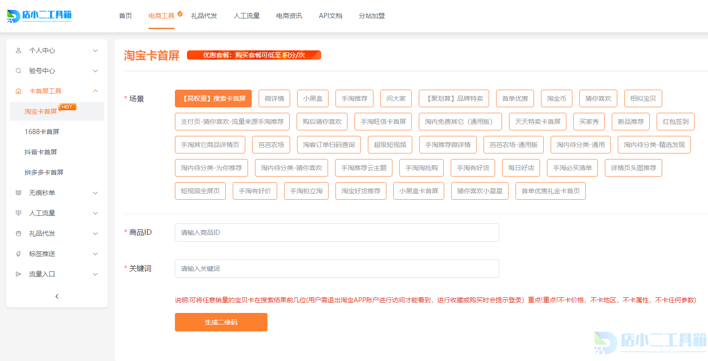Select the 每日好店 scene

521,168
